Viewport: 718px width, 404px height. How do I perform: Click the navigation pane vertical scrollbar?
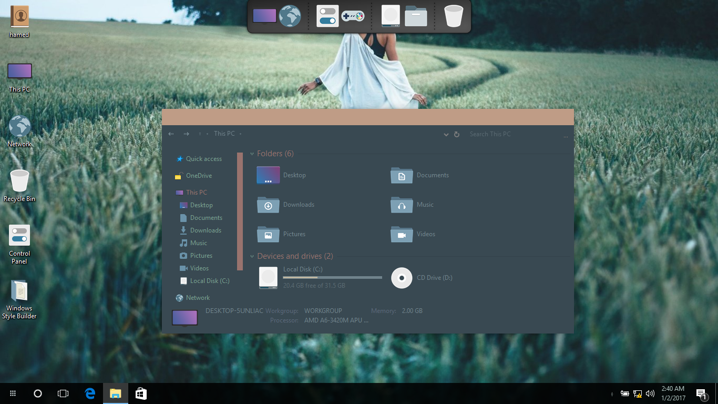tap(240, 210)
